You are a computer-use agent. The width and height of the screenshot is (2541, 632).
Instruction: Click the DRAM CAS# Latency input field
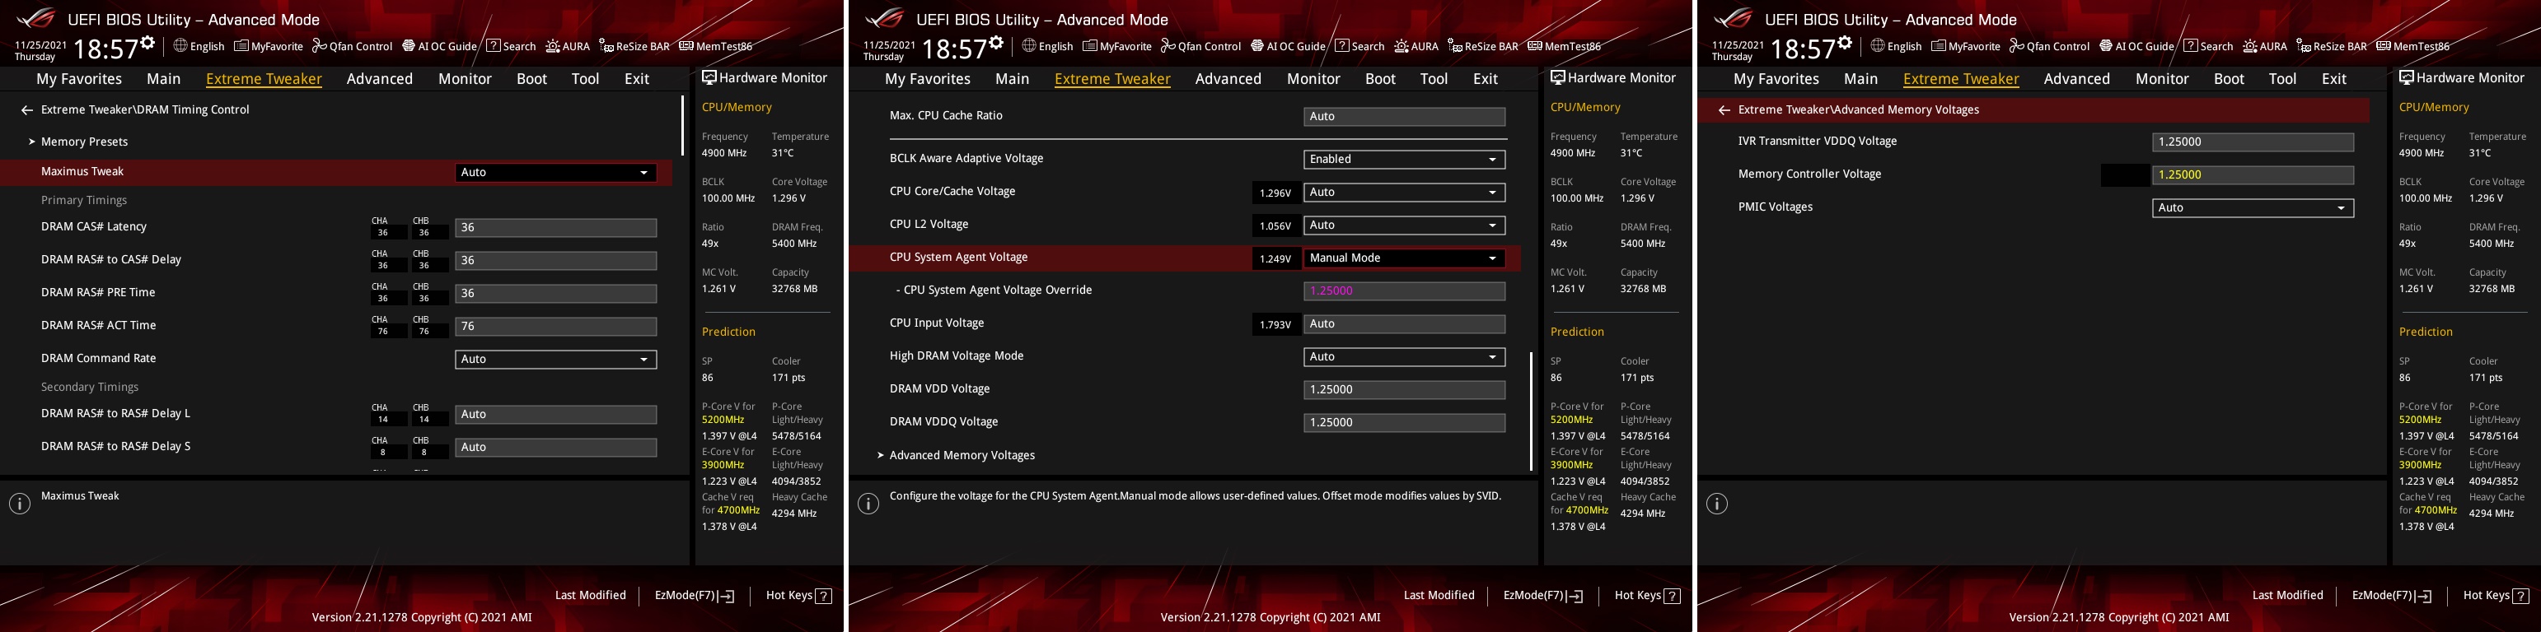(x=555, y=228)
